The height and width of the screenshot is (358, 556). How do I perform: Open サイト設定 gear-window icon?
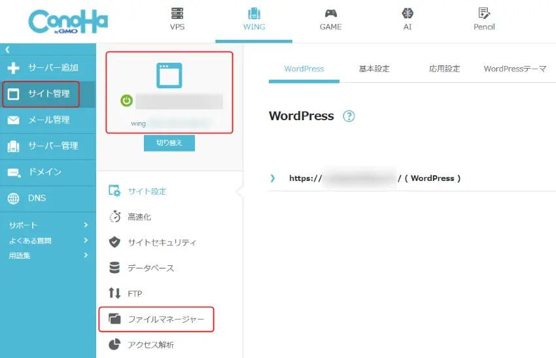pyautogui.click(x=114, y=191)
